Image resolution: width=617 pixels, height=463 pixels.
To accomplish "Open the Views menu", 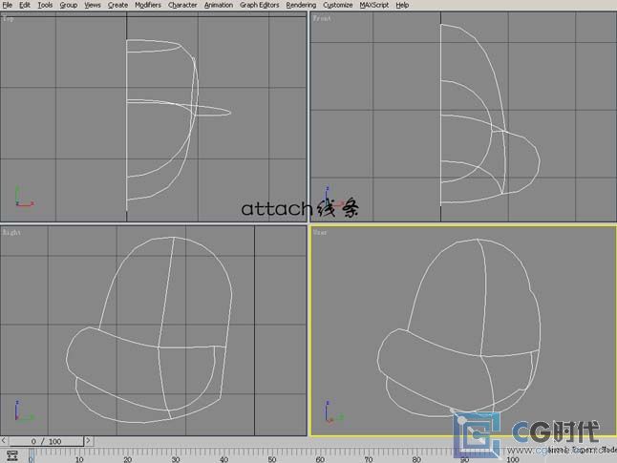I will coord(92,5).
